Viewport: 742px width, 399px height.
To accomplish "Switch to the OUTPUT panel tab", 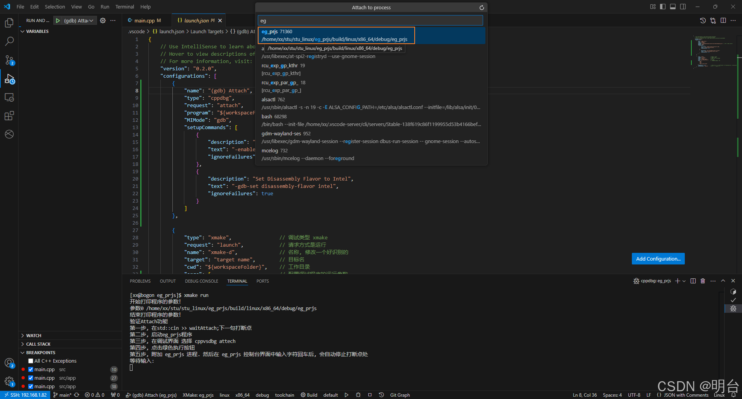I will pyautogui.click(x=168, y=281).
